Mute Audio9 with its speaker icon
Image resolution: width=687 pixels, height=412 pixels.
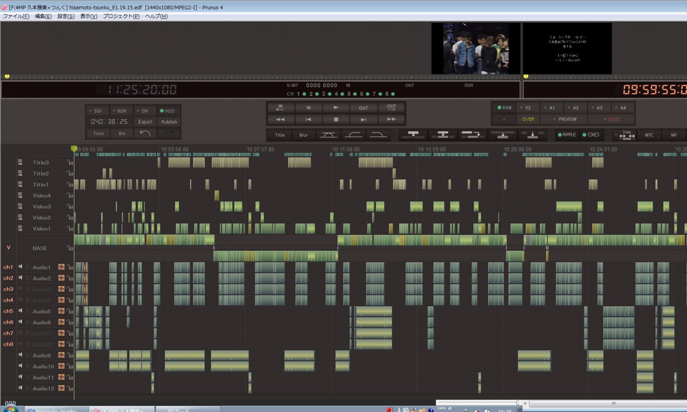coord(21,355)
